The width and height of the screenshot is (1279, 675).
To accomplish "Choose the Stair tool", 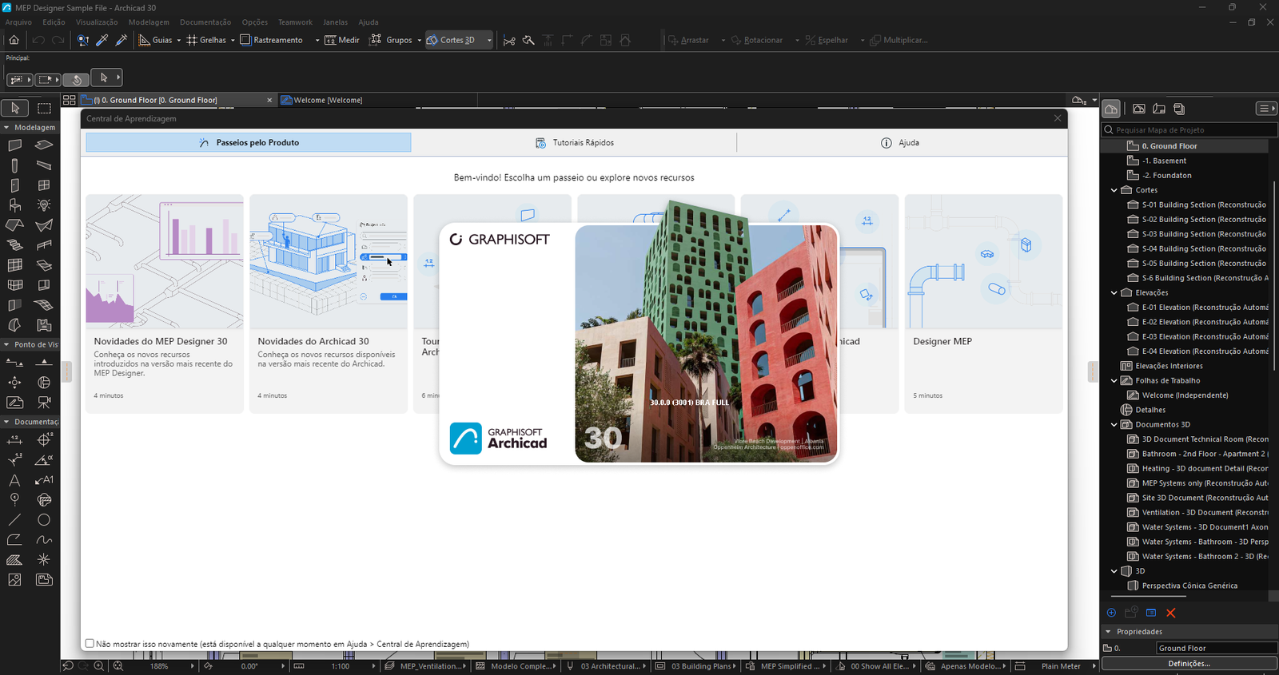I will (15, 245).
